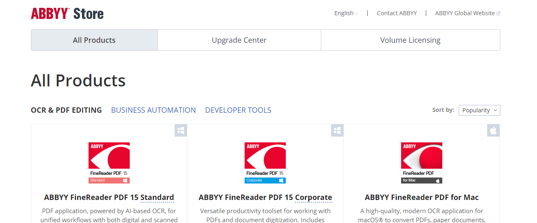Open ABBYY FineReader PDF 15 Corporate title
The width and height of the screenshot is (537, 223).
tap(265, 197)
